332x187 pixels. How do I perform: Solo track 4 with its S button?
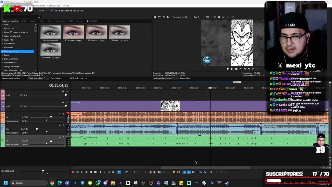(x=67, y=91)
